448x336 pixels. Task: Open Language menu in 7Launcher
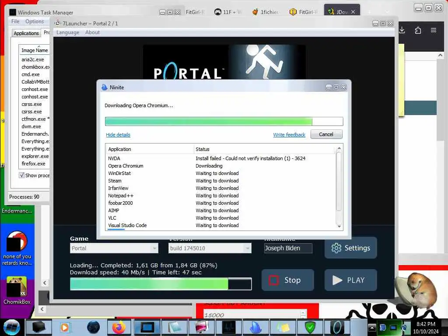click(68, 32)
